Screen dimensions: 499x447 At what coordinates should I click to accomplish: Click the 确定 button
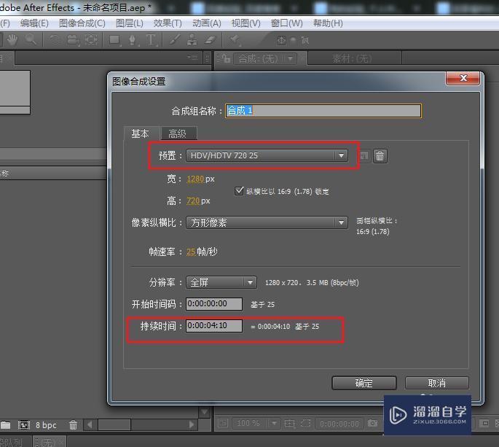click(x=364, y=383)
